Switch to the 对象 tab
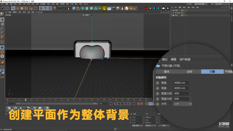This screenshot has height=131, width=233. [x=212, y=72]
